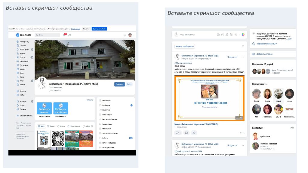
Task: Click the VKontakte logo in left screenshot
Action: click(x=24, y=35)
